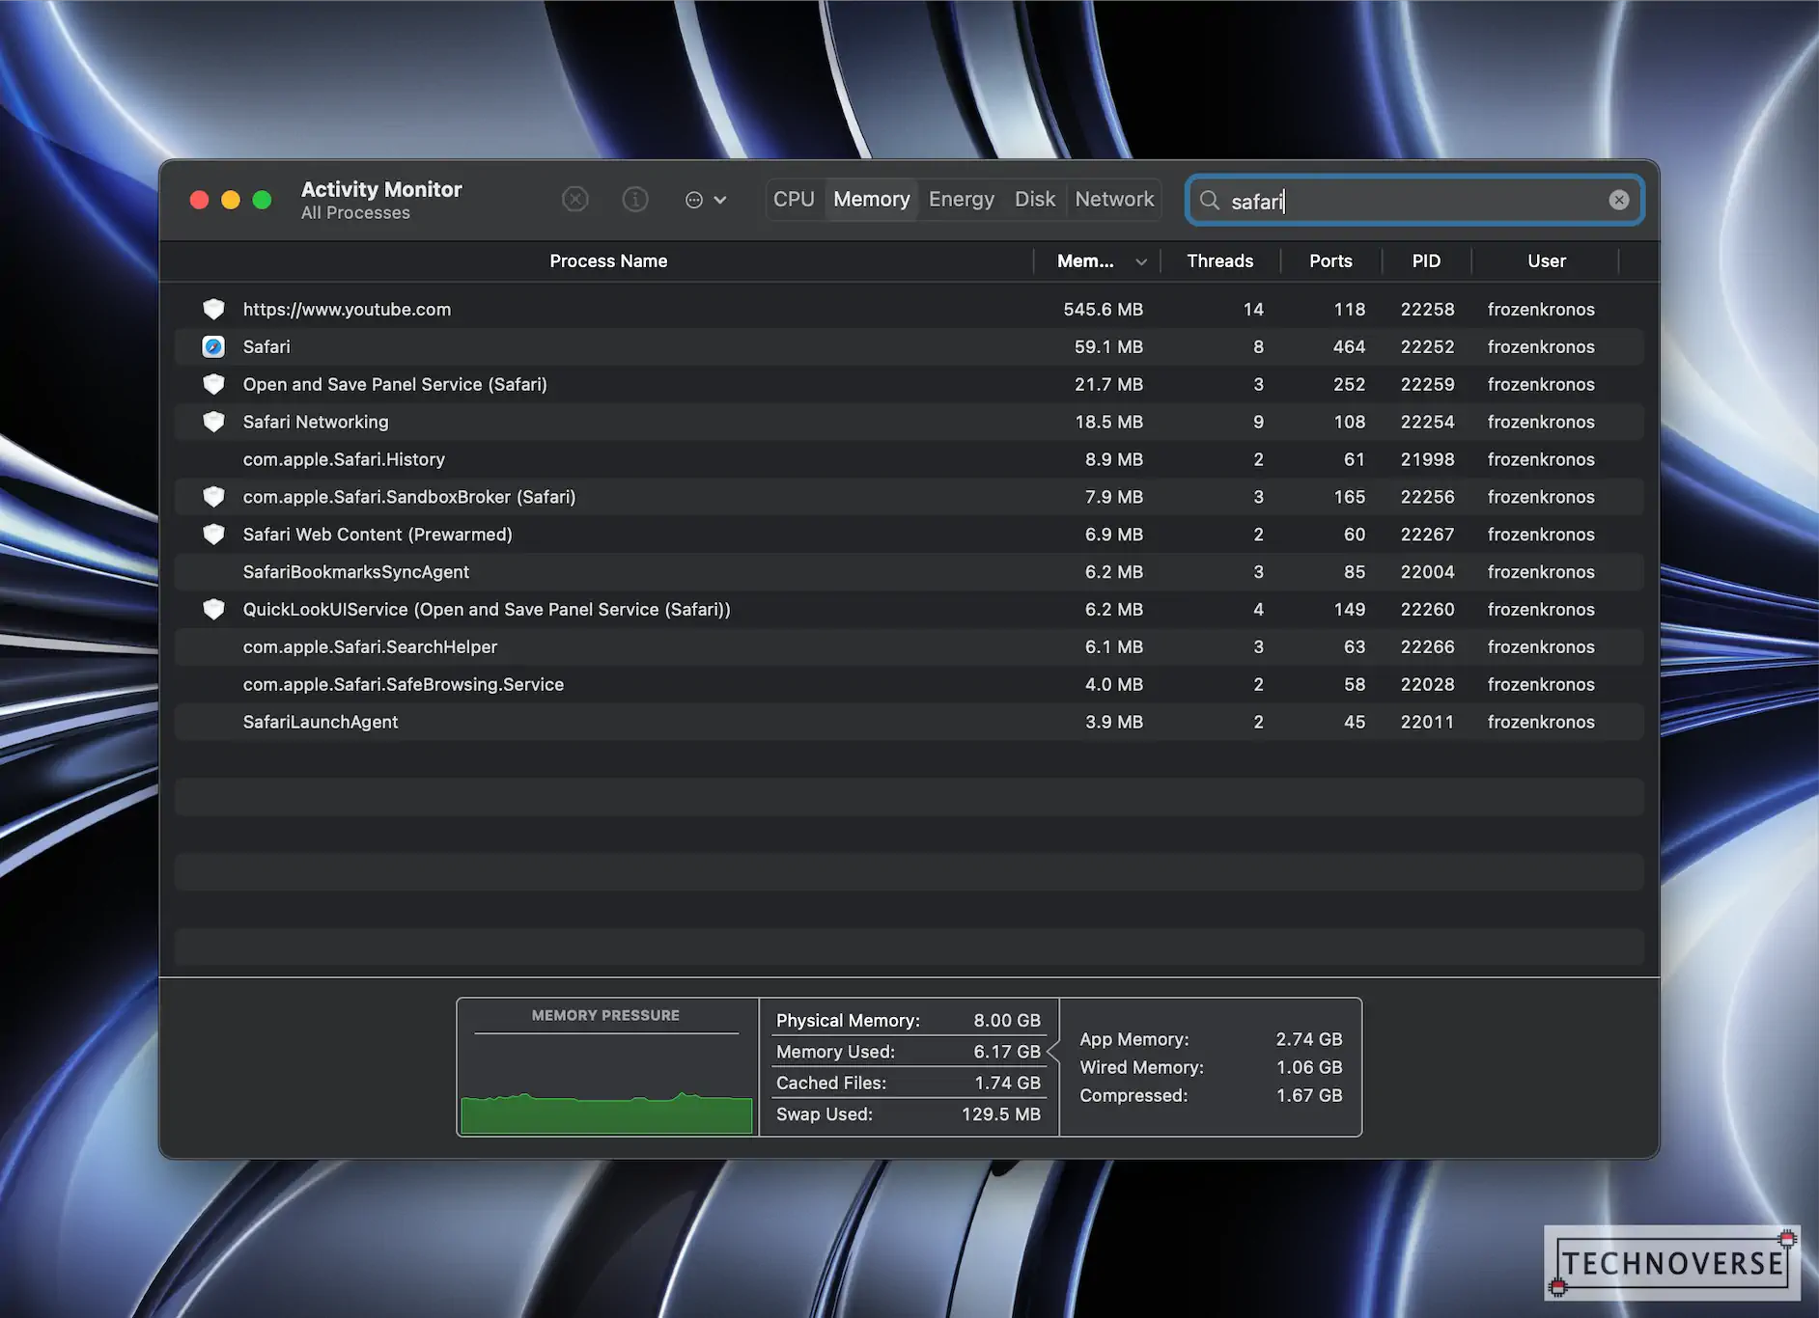The width and height of the screenshot is (1819, 1318).
Task: Select the https://www.youtube.com process row
Action: pos(909,309)
